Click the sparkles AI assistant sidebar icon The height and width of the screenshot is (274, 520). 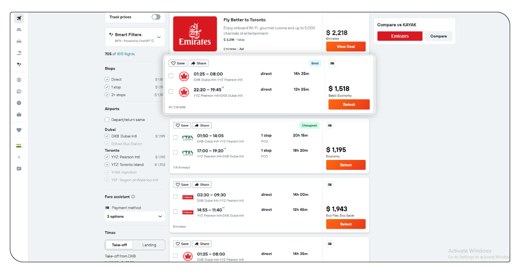coord(18,64)
